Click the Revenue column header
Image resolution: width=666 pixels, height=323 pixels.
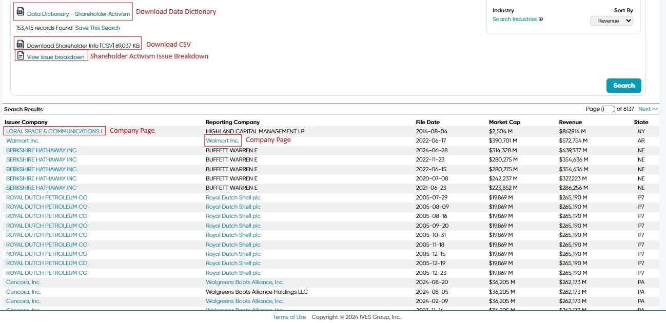point(571,122)
